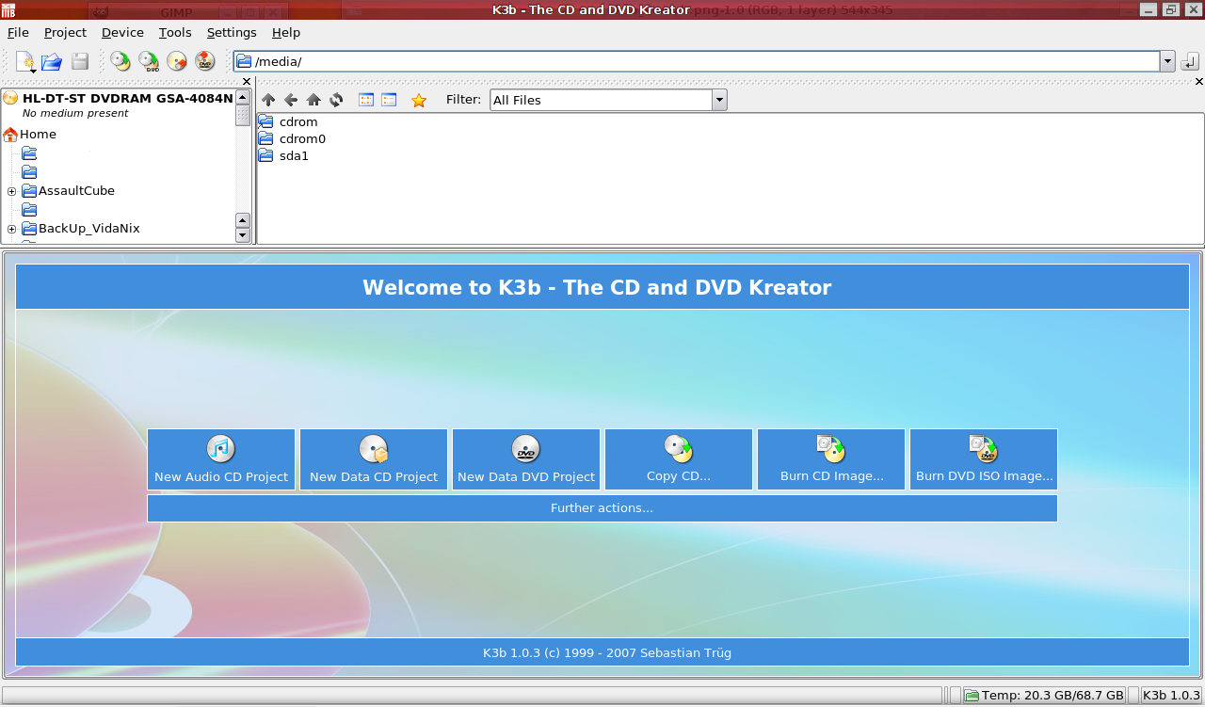Viewport: 1205px width, 707px height.
Task: Select the AssaultCube folder
Action: (x=76, y=190)
